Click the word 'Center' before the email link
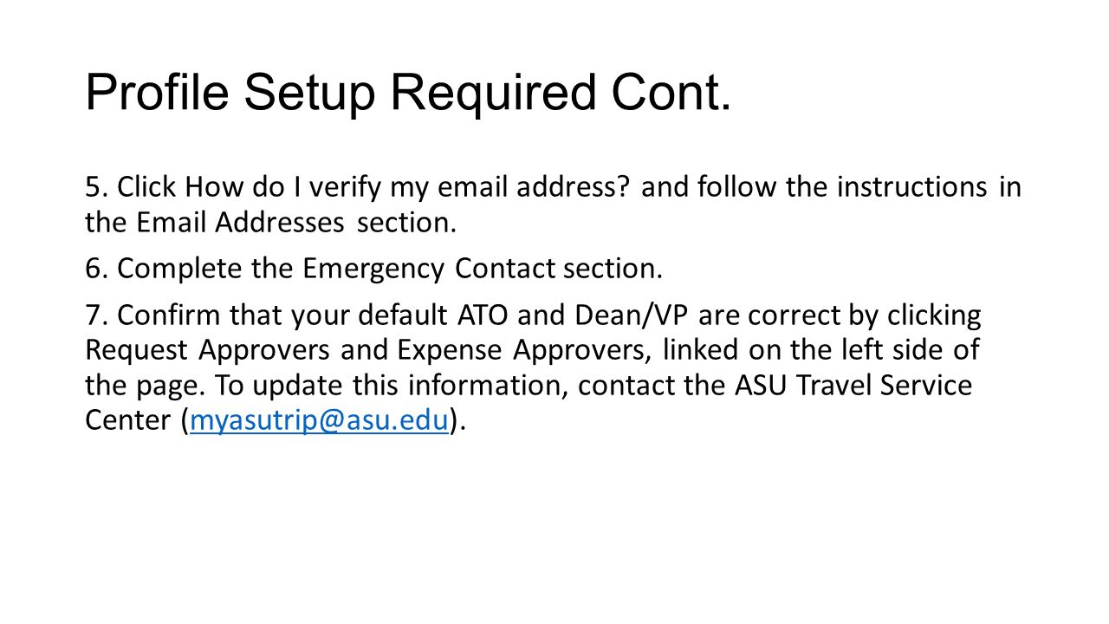The image size is (1109, 624). [x=129, y=421]
